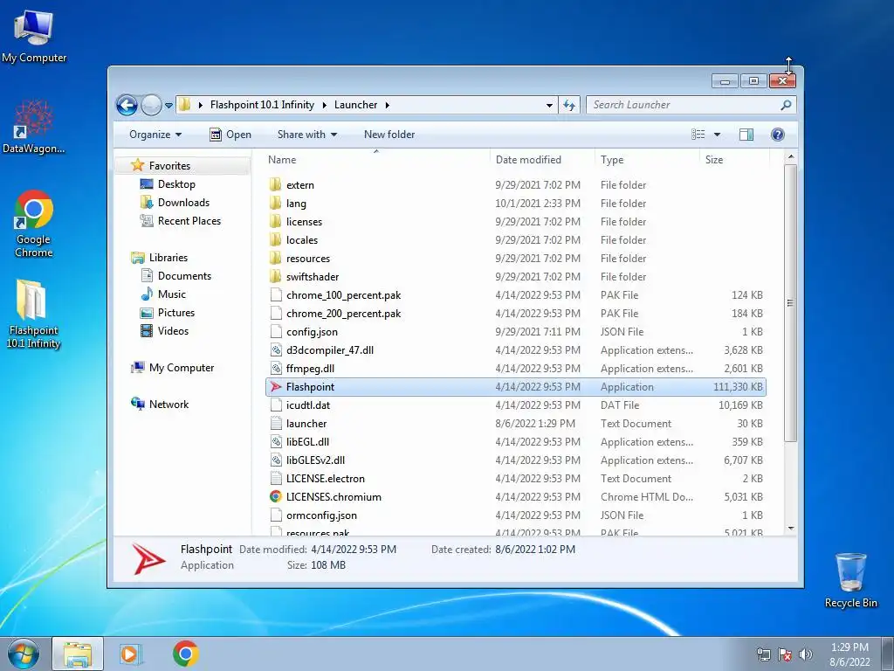The width and height of the screenshot is (894, 671).
Task: Click the Forward navigation arrow button
Action: [x=151, y=105]
